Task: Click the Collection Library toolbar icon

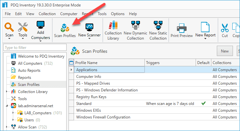Action: pos(113,25)
